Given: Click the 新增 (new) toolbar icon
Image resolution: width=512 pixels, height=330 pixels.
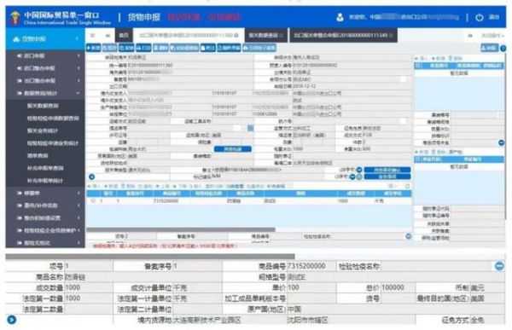Looking at the screenshot, I should 93,48.
